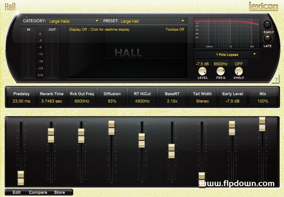Image resolution: width=284 pixels, height=197 pixels.
Task: Click Compare button
Action: pyautogui.click(x=38, y=192)
